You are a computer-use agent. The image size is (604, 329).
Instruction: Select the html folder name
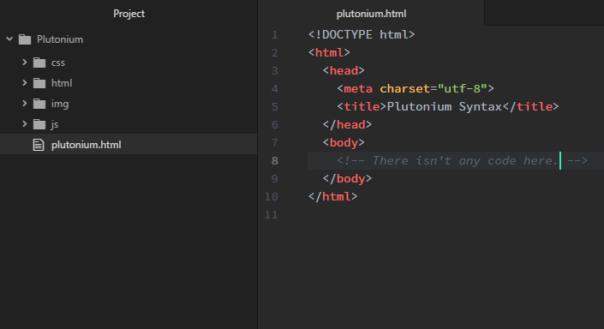[x=62, y=83]
